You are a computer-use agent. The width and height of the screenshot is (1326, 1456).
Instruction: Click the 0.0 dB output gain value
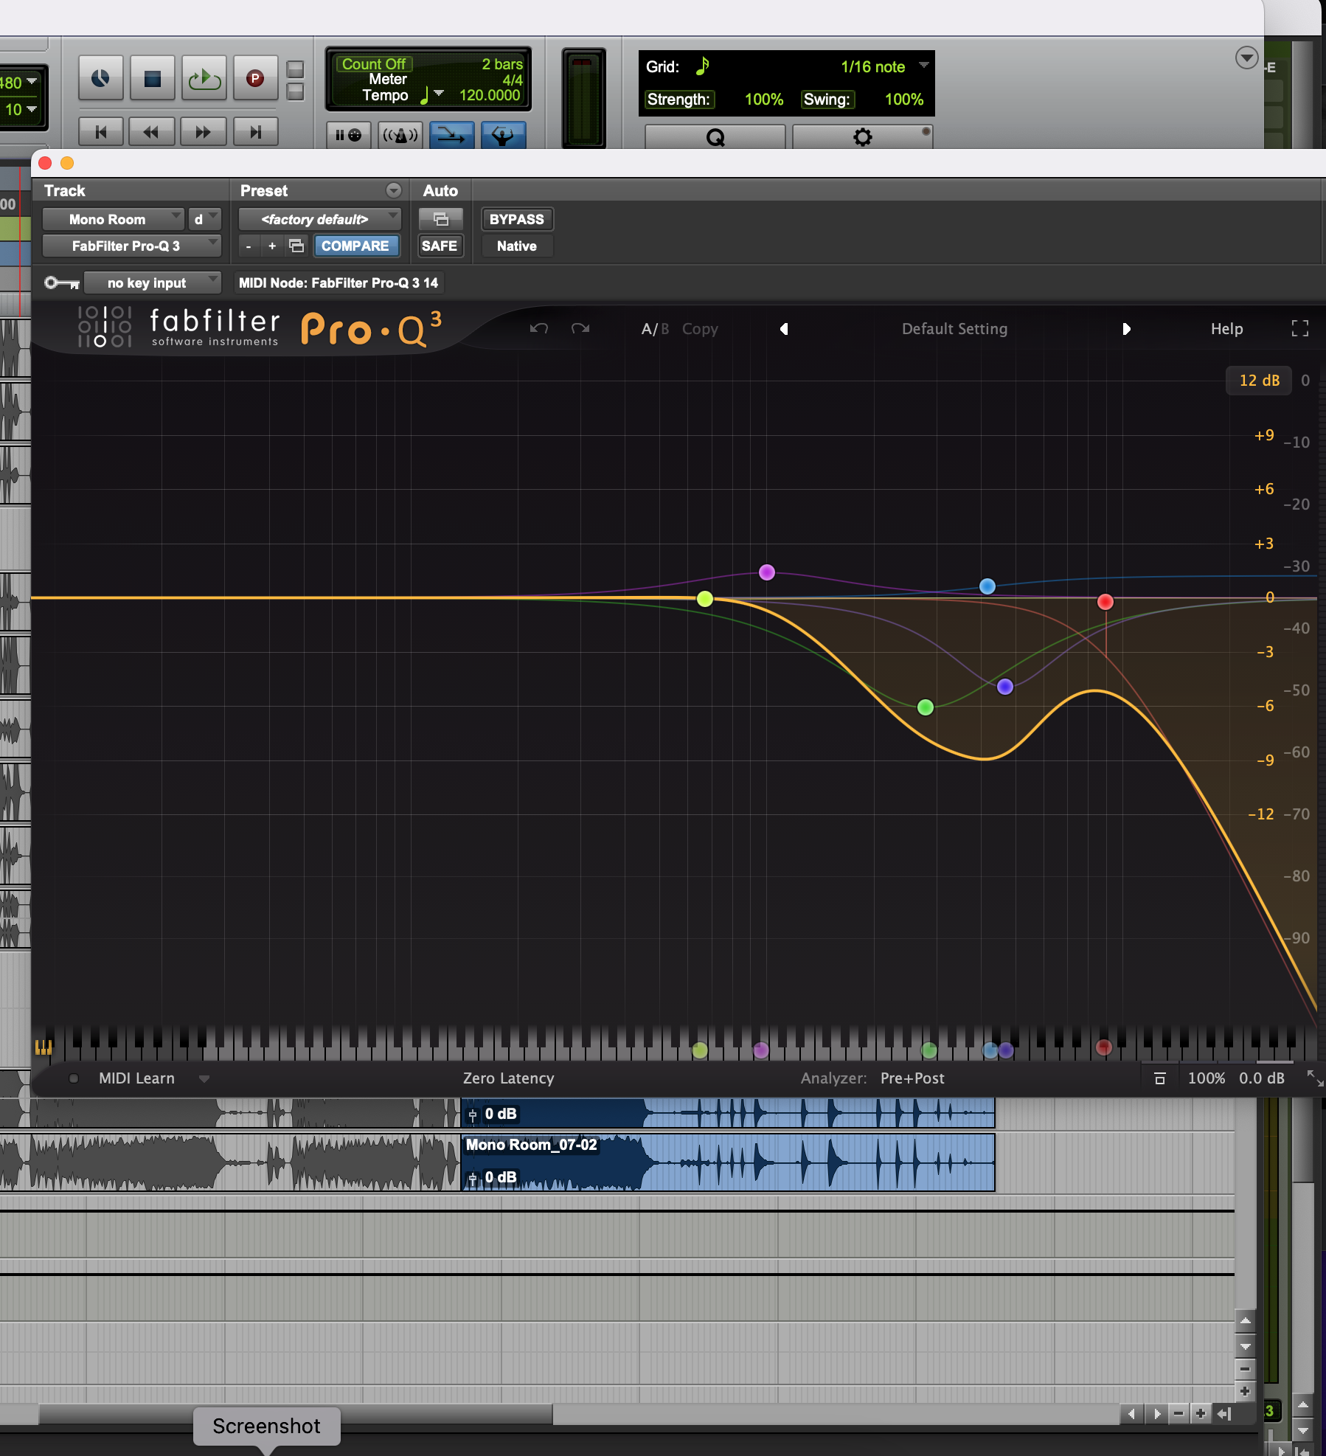click(x=1261, y=1078)
